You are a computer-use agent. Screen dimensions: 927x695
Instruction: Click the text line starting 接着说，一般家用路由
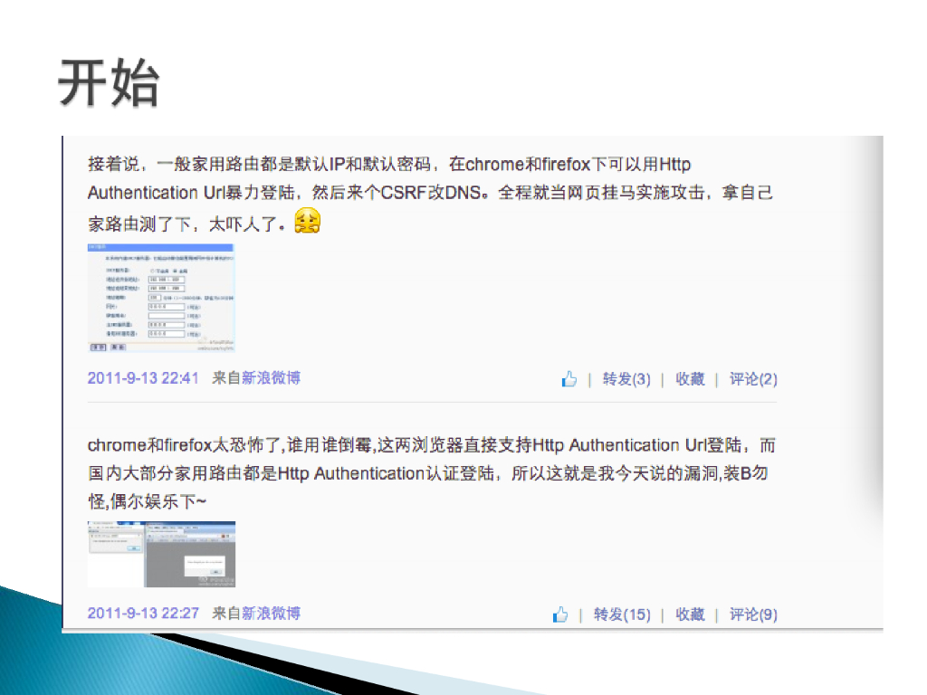[389, 164]
